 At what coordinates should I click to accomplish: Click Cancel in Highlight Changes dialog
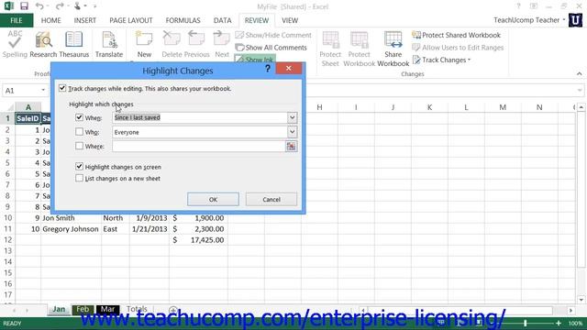[271, 200]
